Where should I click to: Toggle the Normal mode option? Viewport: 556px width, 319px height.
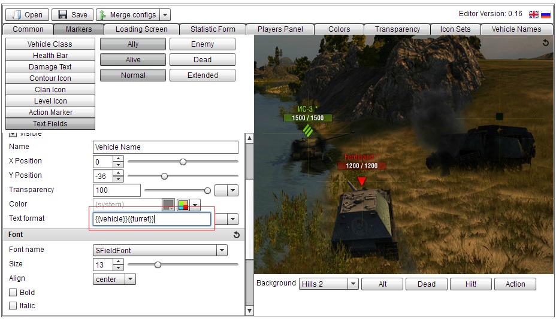133,75
